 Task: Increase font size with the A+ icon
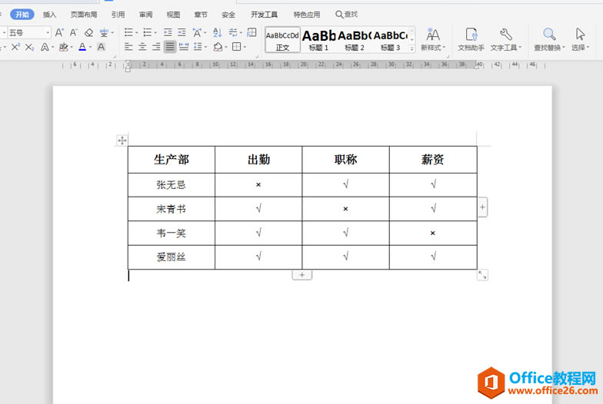tap(59, 32)
